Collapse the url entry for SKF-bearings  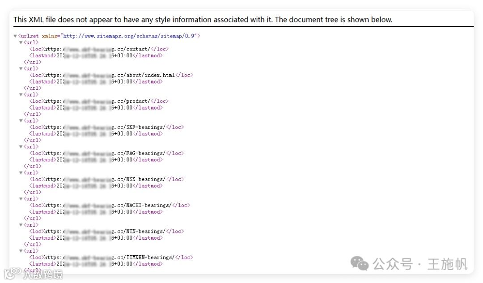(21, 121)
